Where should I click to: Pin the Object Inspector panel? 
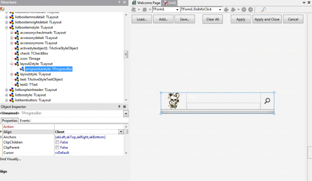[119, 107]
